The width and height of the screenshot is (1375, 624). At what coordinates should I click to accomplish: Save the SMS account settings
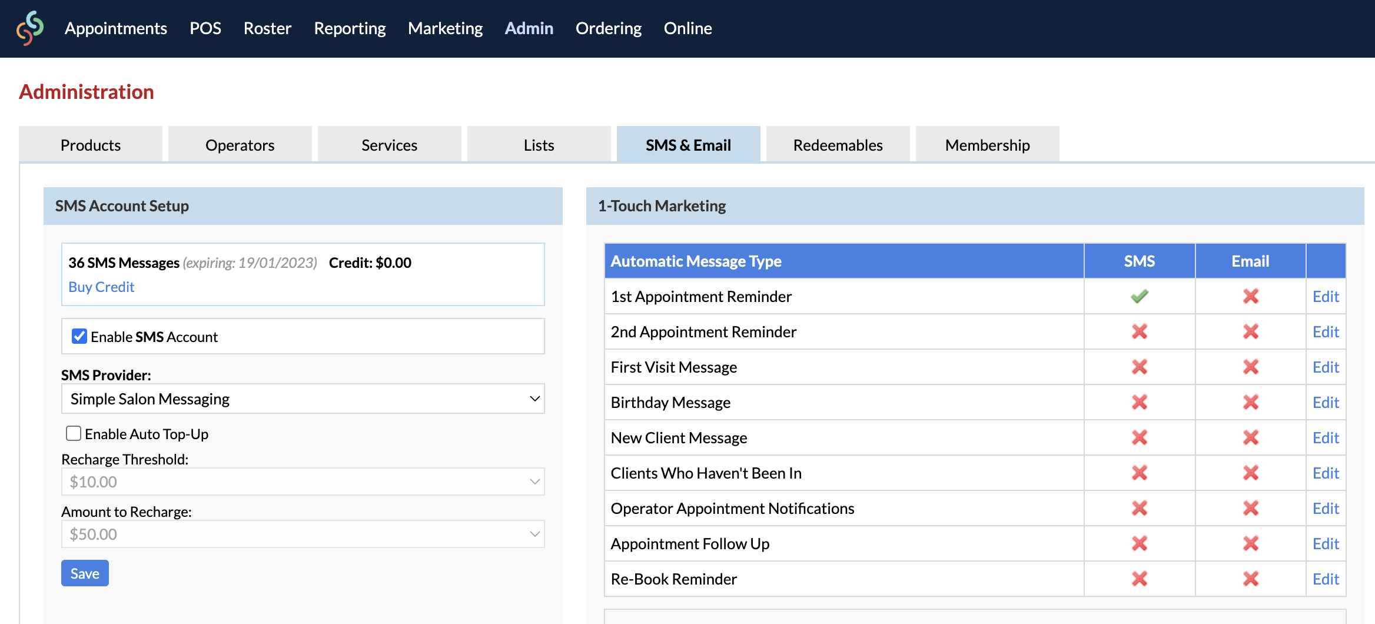tap(85, 573)
